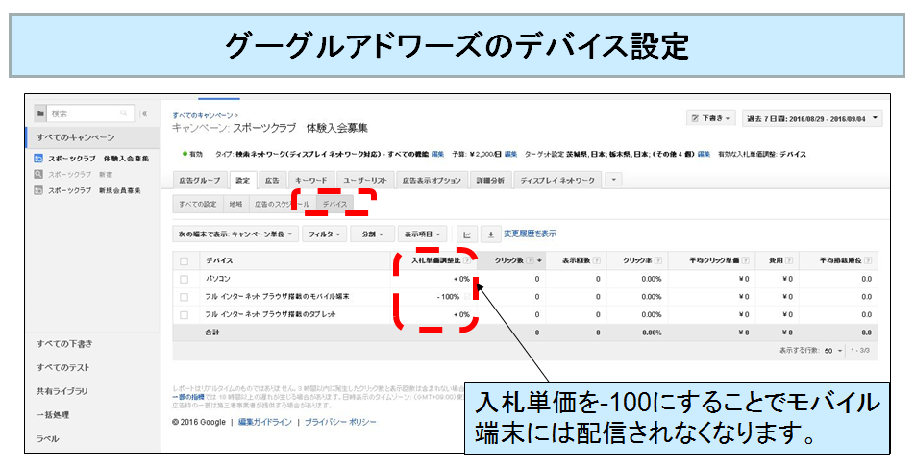This screenshot has height=469, width=915.
Task: Click help icon next to 入札単価調整比
Action: [x=467, y=260]
